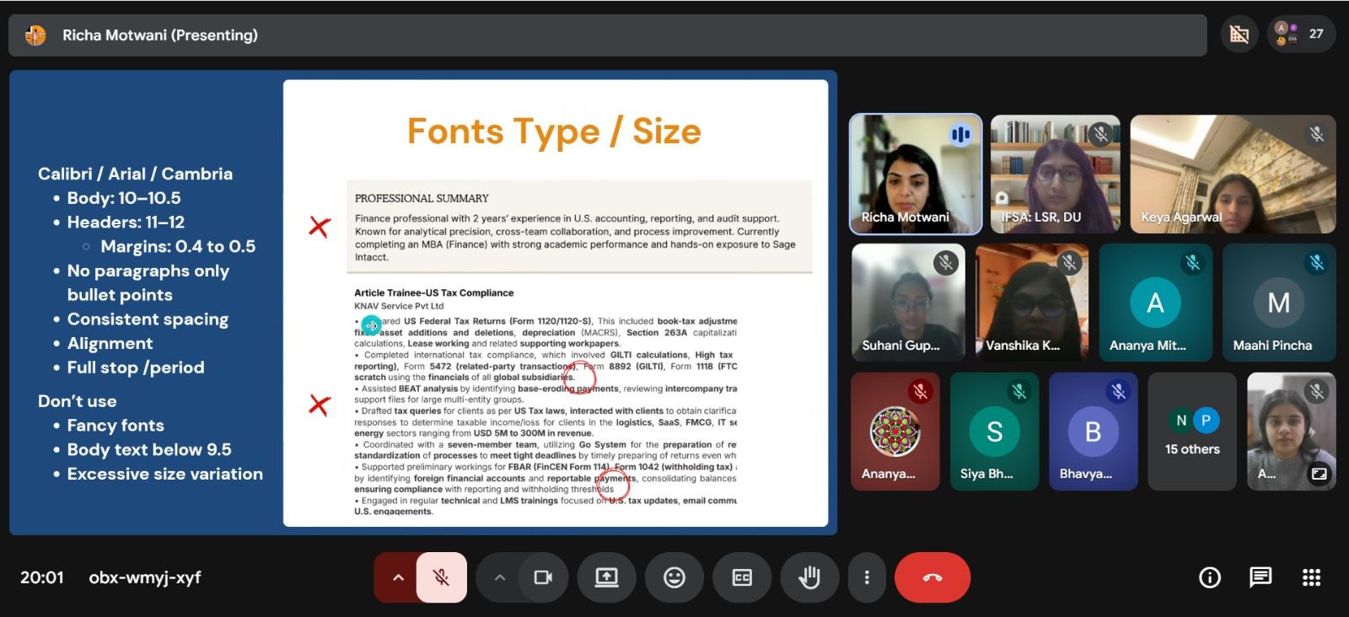Start sharing with Present now icon
Image resolution: width=1349 pixels, height=617 pixels.
(x=606, y=577)
